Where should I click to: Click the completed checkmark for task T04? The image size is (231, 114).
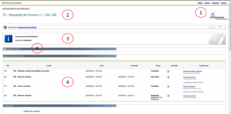(168, 86)
